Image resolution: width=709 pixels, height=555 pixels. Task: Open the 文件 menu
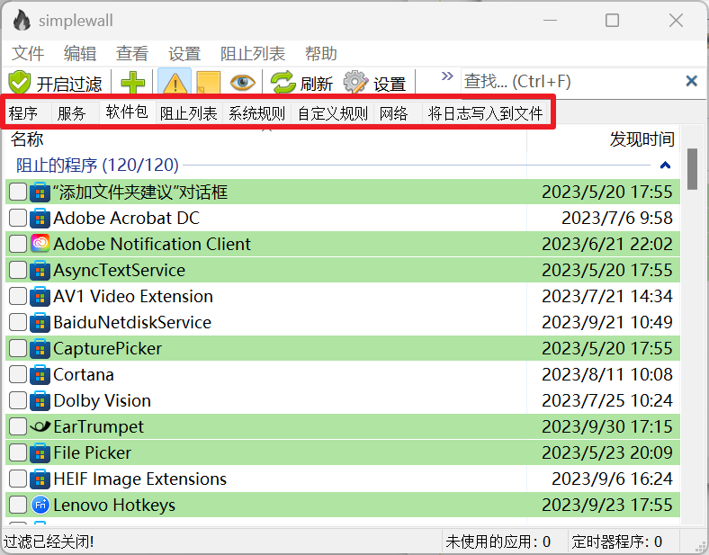28,53
